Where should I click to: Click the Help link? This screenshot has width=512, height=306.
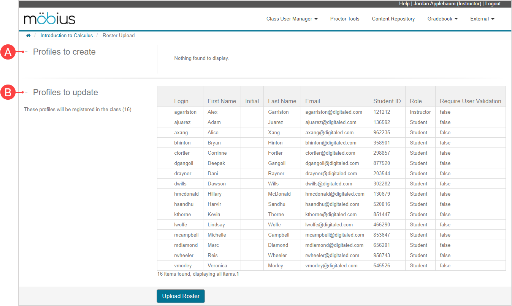click(x=404, y=4)
